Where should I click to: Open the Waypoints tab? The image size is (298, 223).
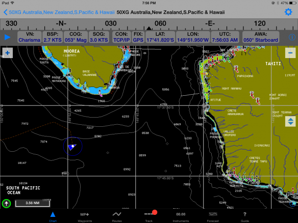[x=85, y=217]
